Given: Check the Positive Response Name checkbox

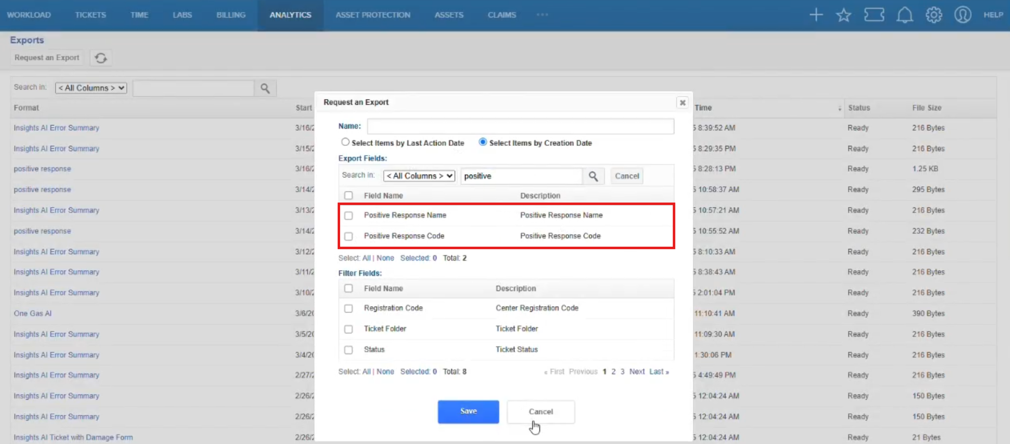Looking at the screenshot, I should pyautogui.click(x=348, y=216).
